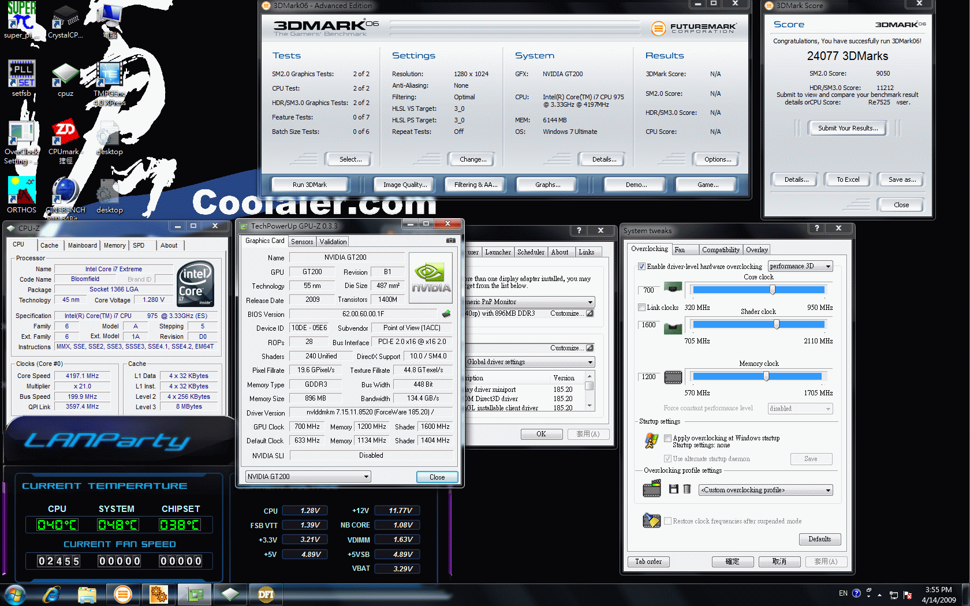970x606 pixels.
Task: Toggle Use alternate startup daemon checkbox
Action: point(667,459)
